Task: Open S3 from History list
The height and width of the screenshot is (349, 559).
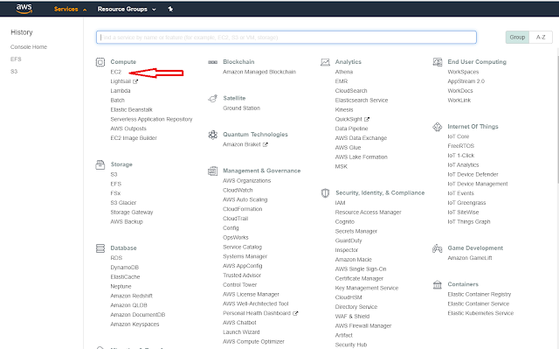Action: 14,72
